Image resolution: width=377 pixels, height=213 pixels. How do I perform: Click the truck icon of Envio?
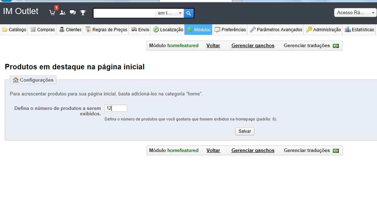[x=134, y=29]
